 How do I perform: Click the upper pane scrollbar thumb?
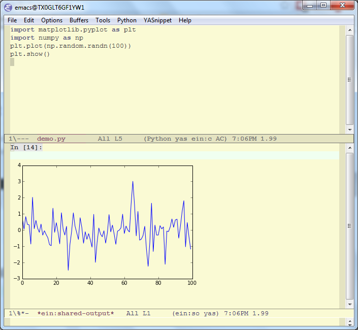click(349, 79)
